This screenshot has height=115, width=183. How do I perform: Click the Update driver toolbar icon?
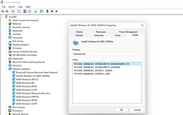click(x=35, y=11)
